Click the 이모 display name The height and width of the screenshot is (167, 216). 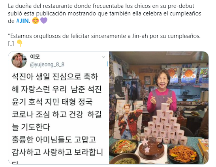pos(35,57)
